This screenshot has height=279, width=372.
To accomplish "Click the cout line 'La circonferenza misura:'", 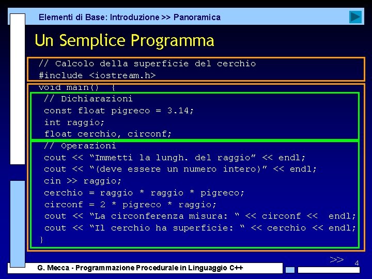I will (200, 216).
